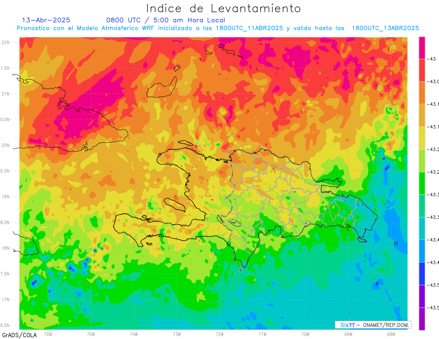The height and width of the screenshot is (339, 439).
Task: Click the "ONAMET/REP.DOM." label box
Action: click(x=372, y=325)
